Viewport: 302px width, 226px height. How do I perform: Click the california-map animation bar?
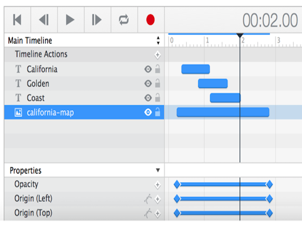coord(223,112)
